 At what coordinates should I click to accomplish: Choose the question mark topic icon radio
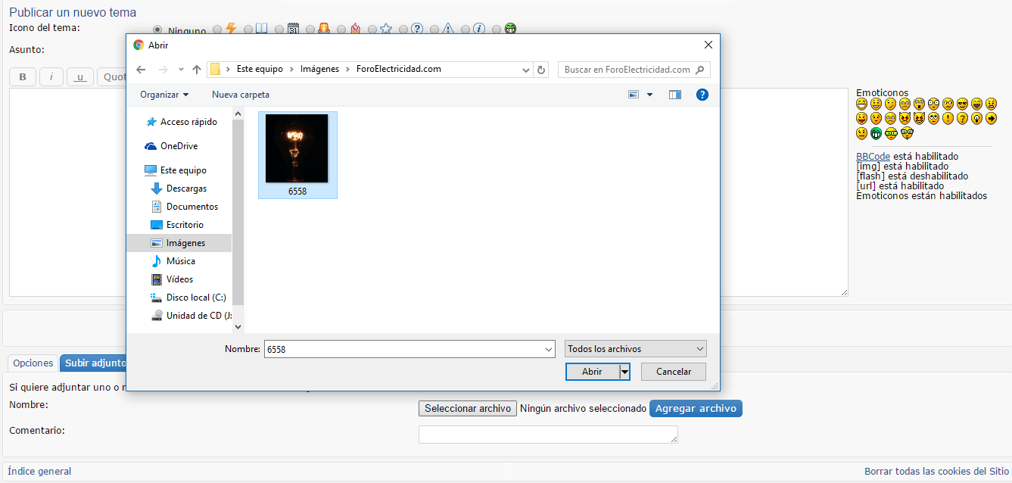pyautogui.click(x=403, y=30)
